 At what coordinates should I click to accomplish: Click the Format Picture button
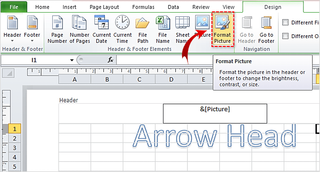point(222,30)
